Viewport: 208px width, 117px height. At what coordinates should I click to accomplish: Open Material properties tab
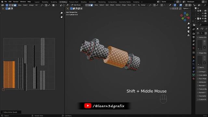pos(194,79)
